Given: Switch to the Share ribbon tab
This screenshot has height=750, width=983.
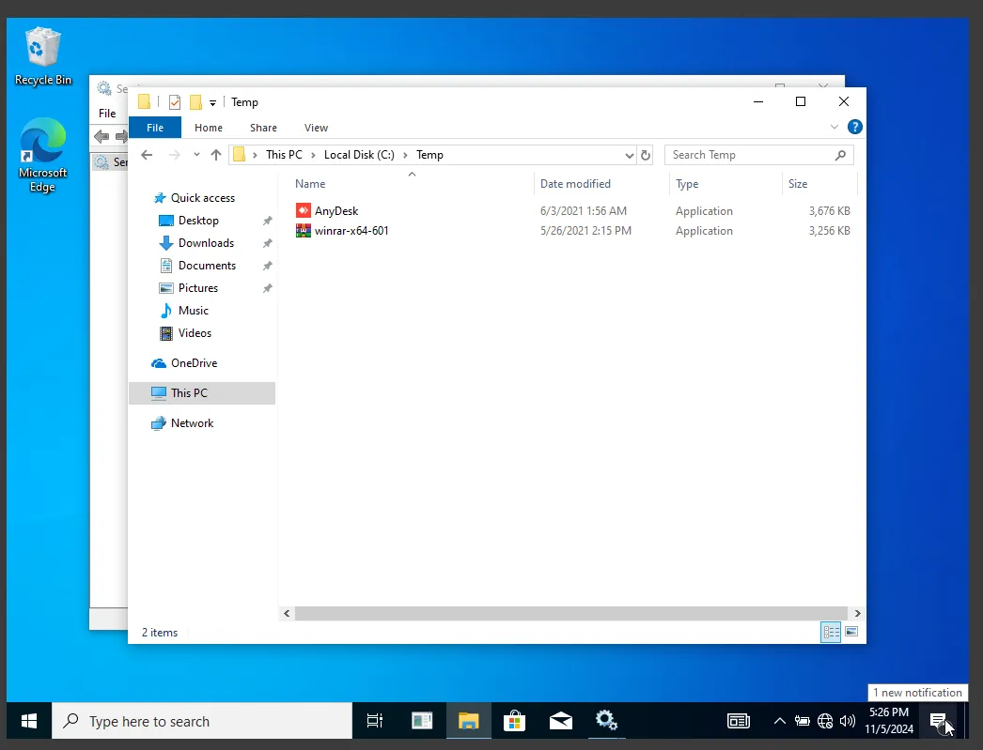Looking at the screenshot, I should (x=263, y=127).
